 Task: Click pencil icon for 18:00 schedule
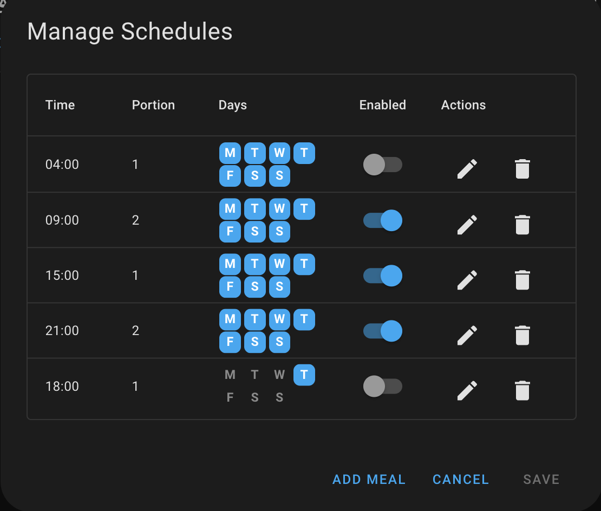click(467, 390)
